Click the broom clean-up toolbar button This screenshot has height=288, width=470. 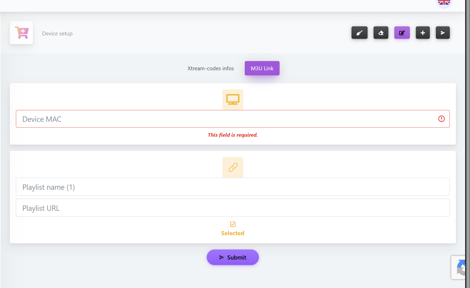click(359, 33)
